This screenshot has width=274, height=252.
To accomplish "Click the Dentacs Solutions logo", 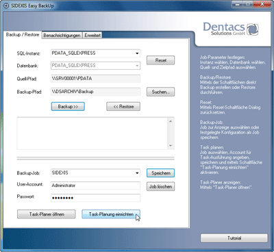I will pos(231,29).
